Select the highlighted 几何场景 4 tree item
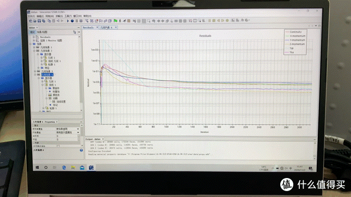The image size is (351, 197). tap(47, 74)
